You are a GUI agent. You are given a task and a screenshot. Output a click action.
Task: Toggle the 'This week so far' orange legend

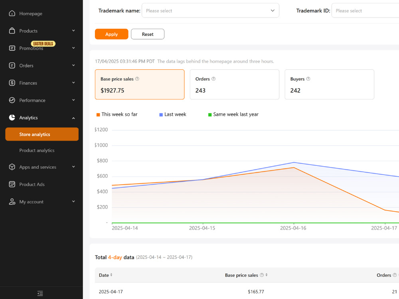coord(117,114)
